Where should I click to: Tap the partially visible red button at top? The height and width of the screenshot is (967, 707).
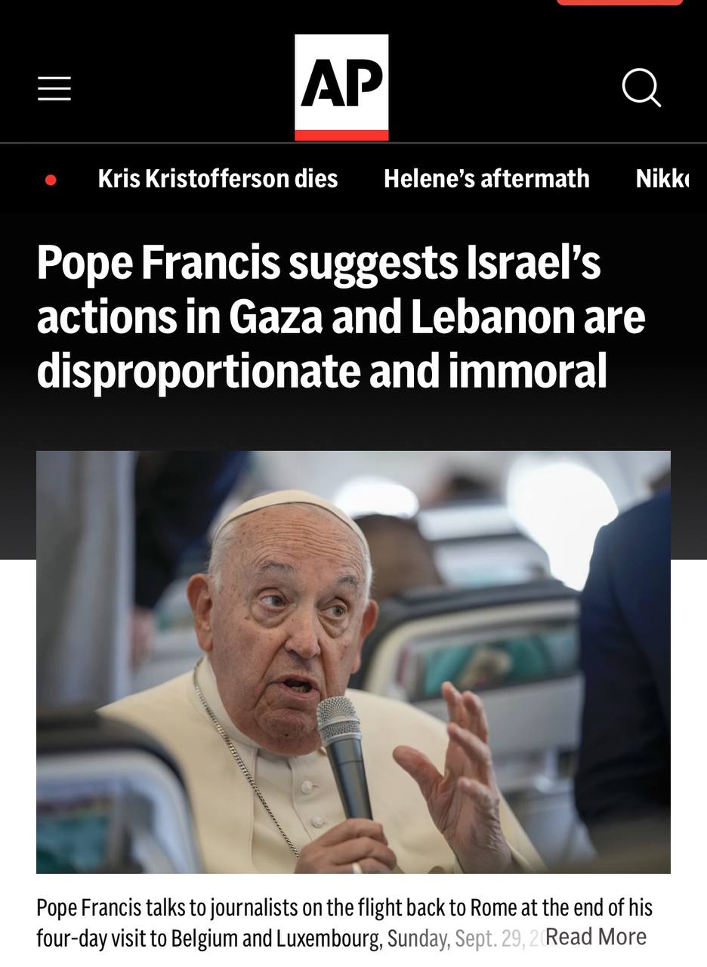(x=619, y=2)
